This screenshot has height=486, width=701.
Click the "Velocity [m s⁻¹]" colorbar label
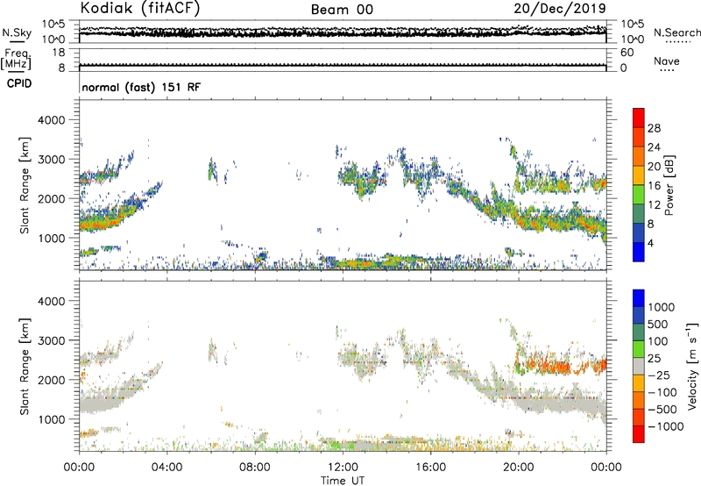click(x=692, y=366)
